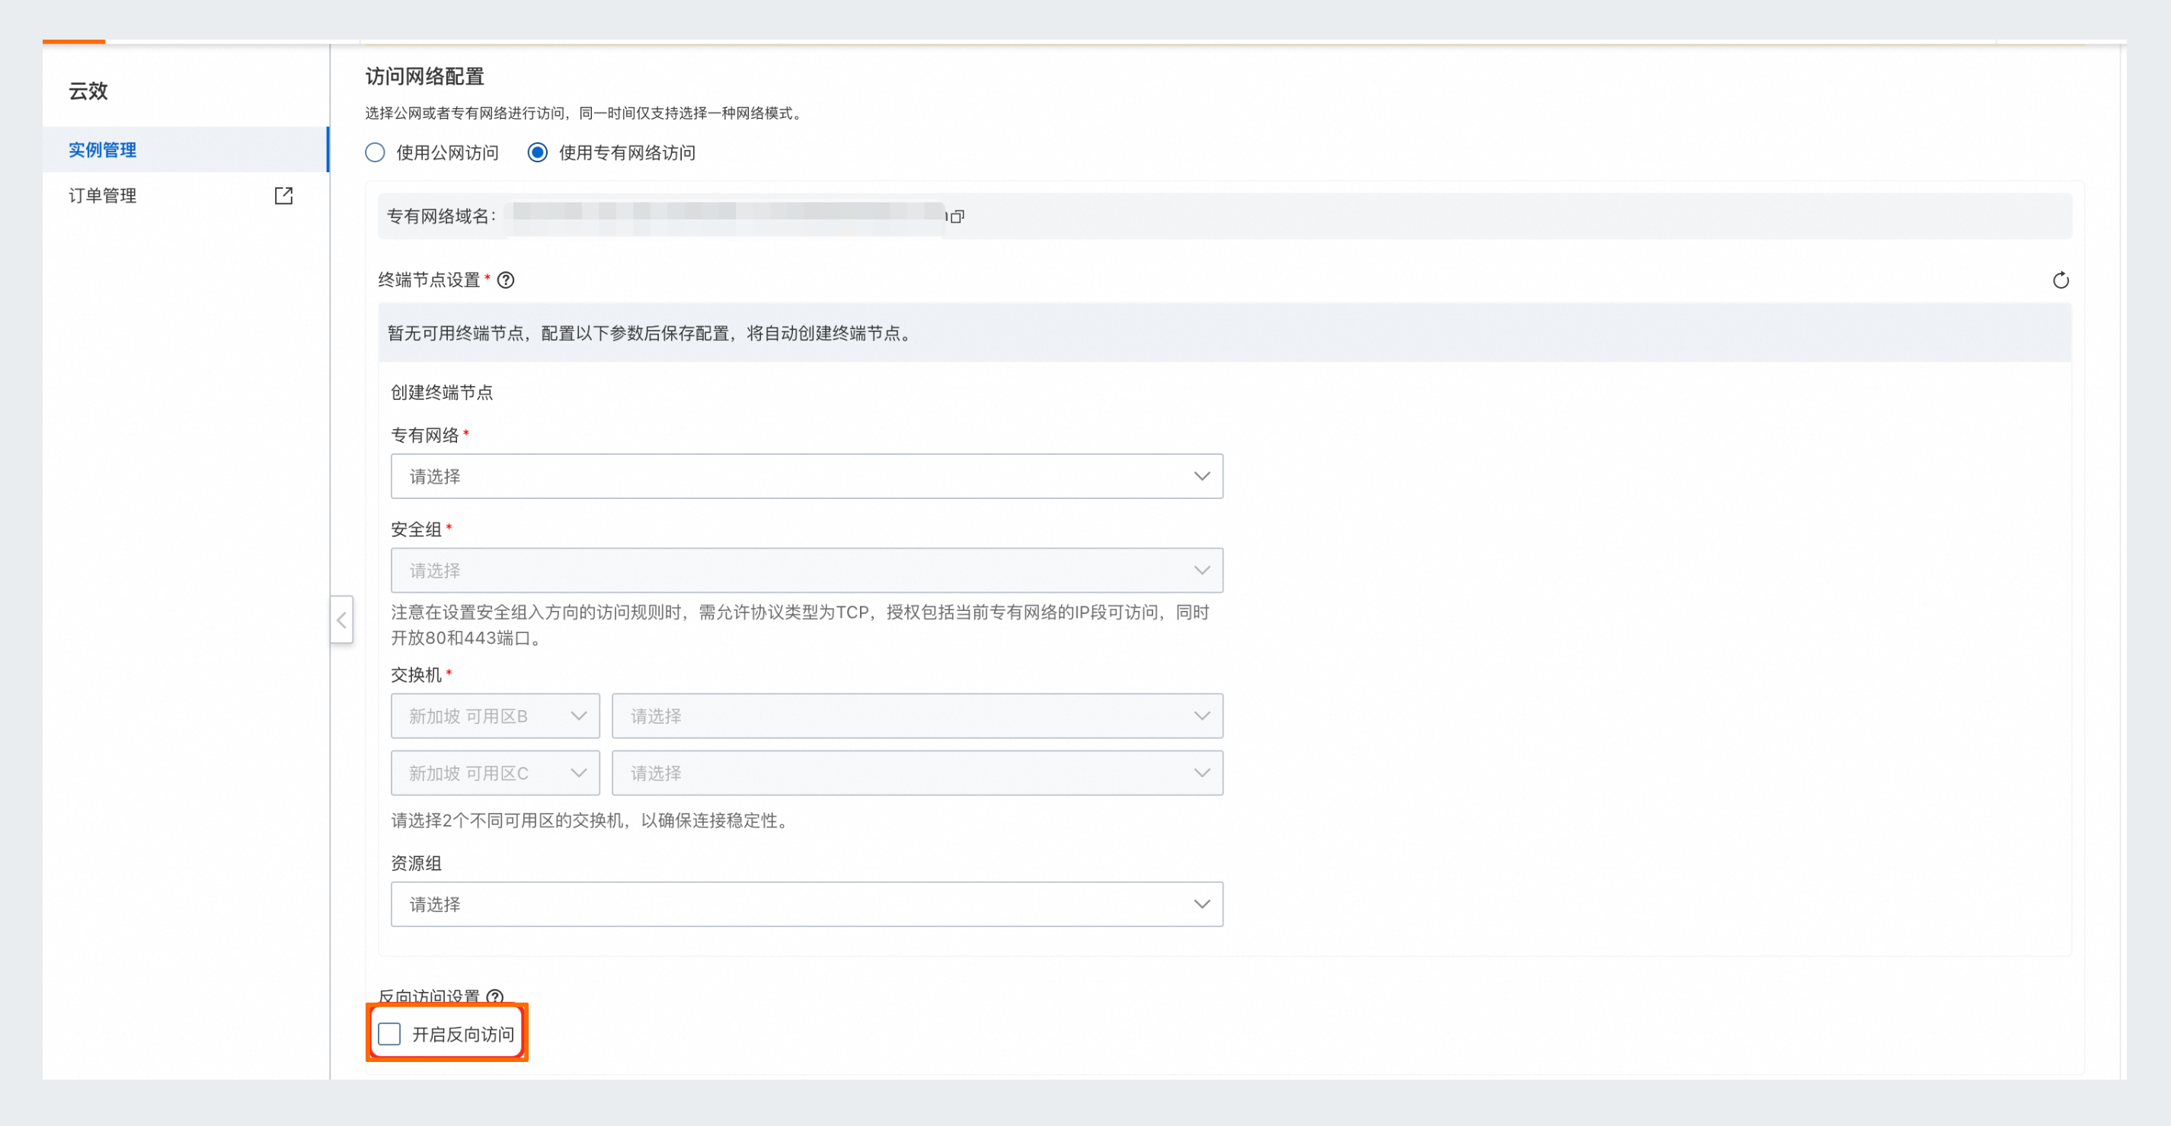Refresh the endpoint settings list
Viewport: 2171px width, 1126px height.
tap(2060, 280)
